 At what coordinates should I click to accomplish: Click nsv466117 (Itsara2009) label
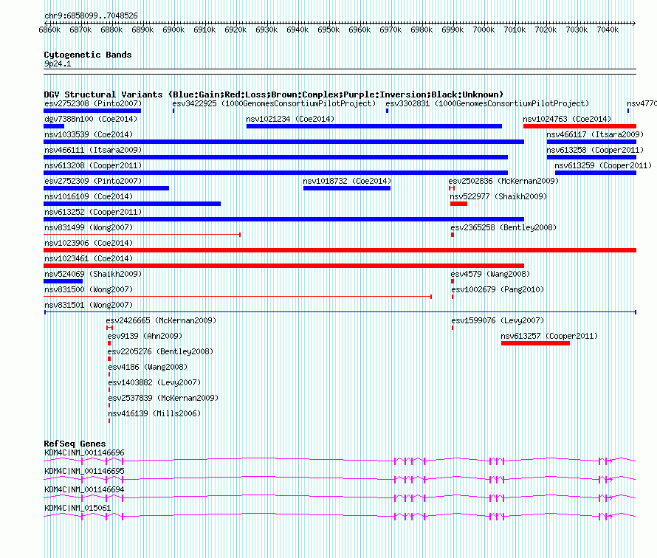(595, 134)
